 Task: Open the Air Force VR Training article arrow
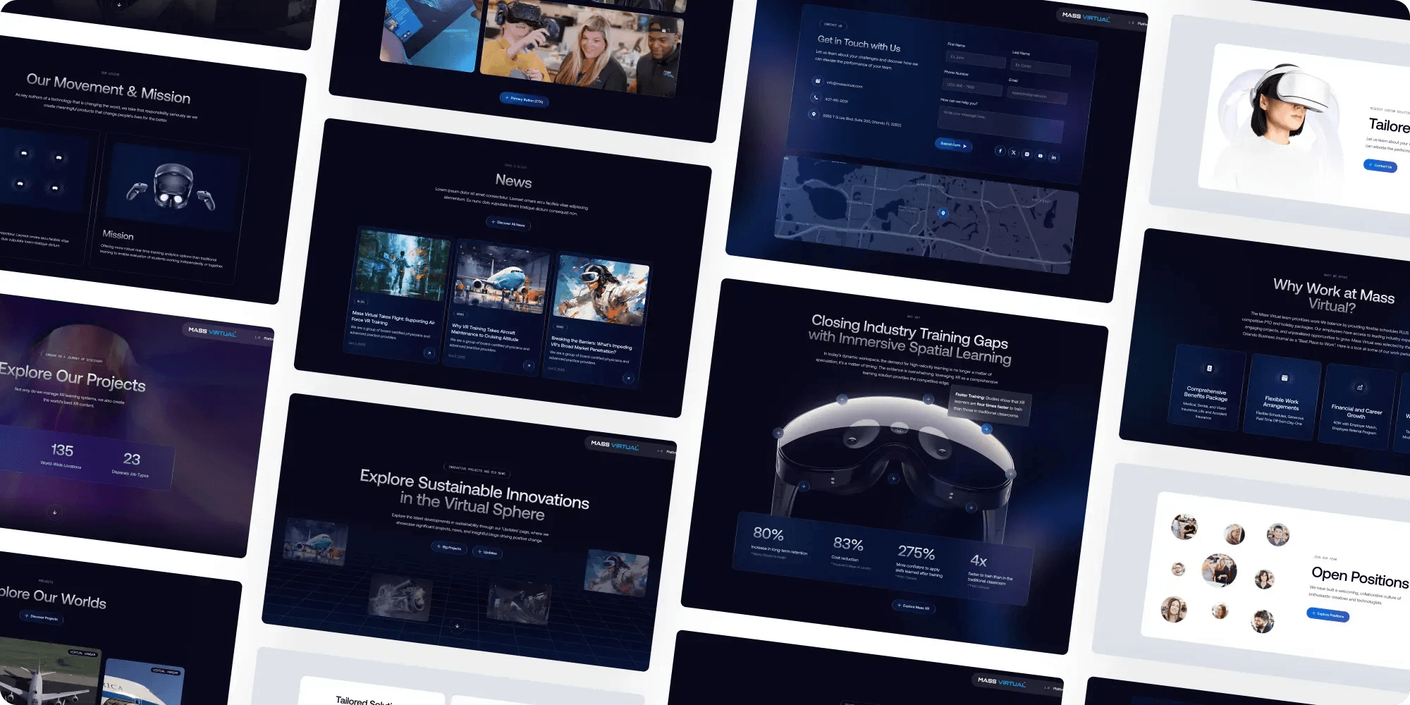point(429,352)
